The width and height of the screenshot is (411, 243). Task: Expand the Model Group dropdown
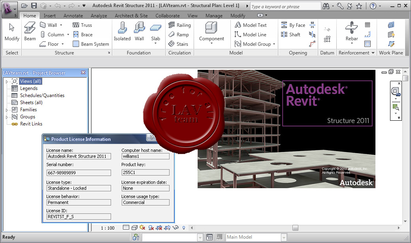(274, 44)
